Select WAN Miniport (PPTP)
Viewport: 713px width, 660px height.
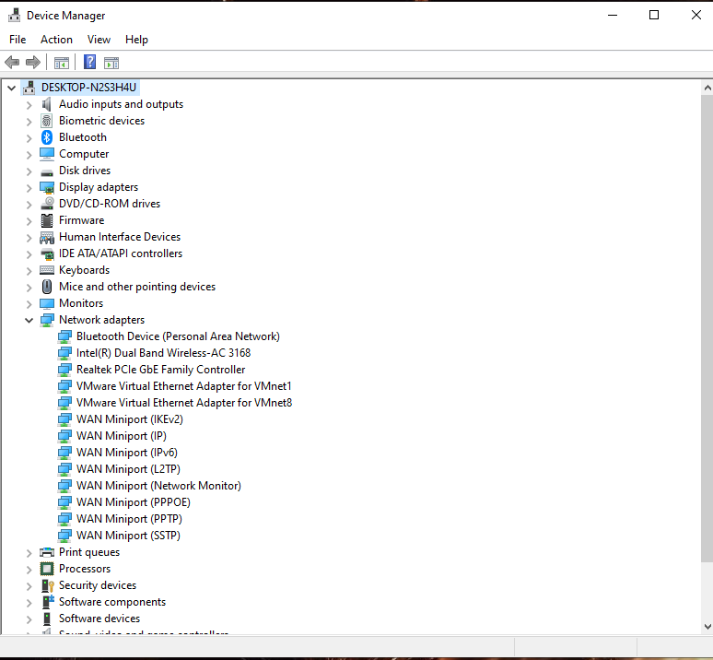129,519
